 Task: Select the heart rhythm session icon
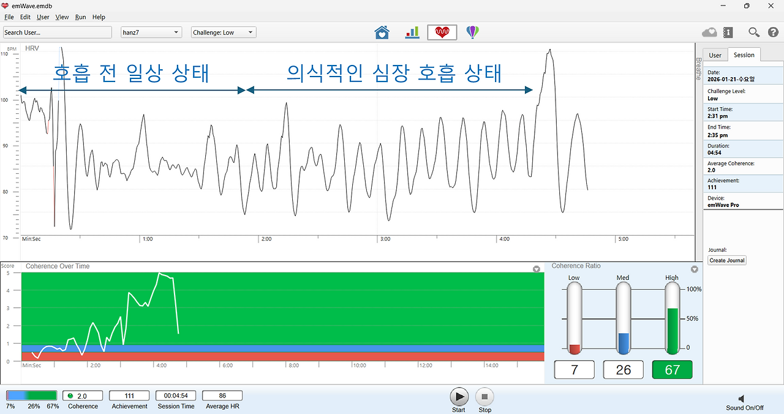(x=442, y=32)
